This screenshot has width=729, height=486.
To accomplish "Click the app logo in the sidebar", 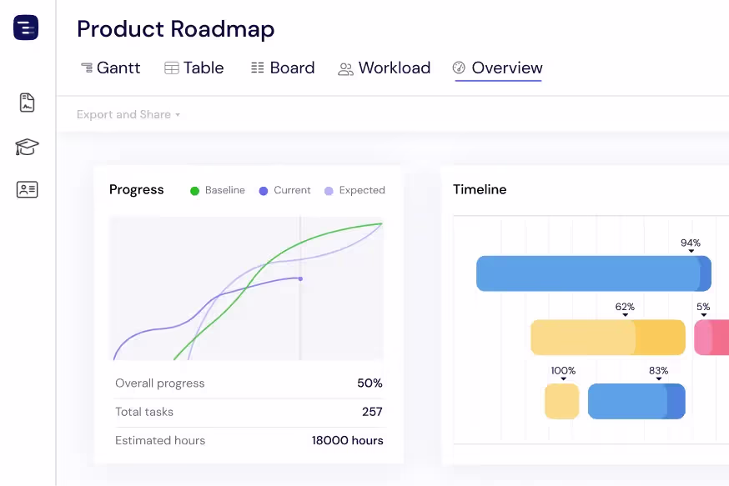I will [26, 28].
